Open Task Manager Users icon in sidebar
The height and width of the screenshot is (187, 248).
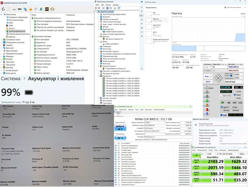click(142, 28)
